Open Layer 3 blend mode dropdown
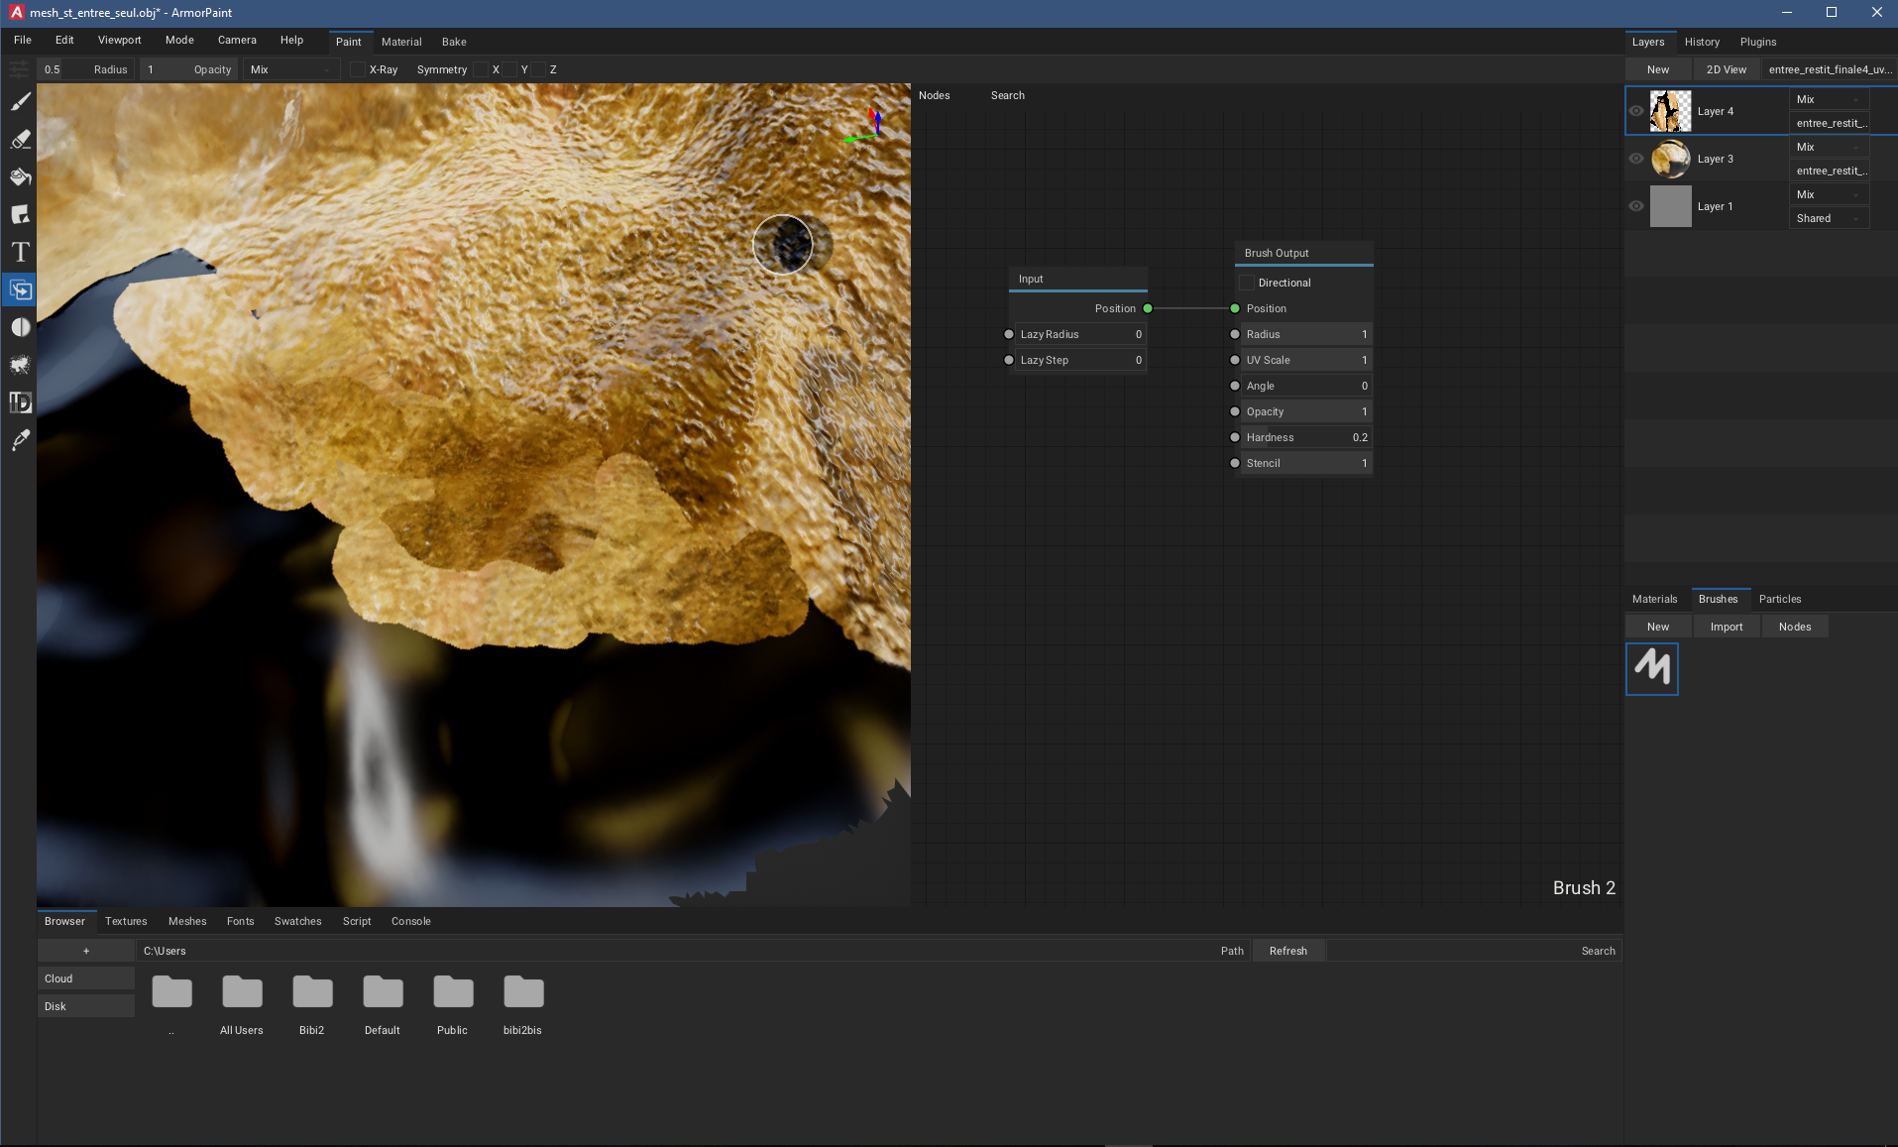The height and width of the screenshot is (1147, 1898). click(x=1829, y=147)
